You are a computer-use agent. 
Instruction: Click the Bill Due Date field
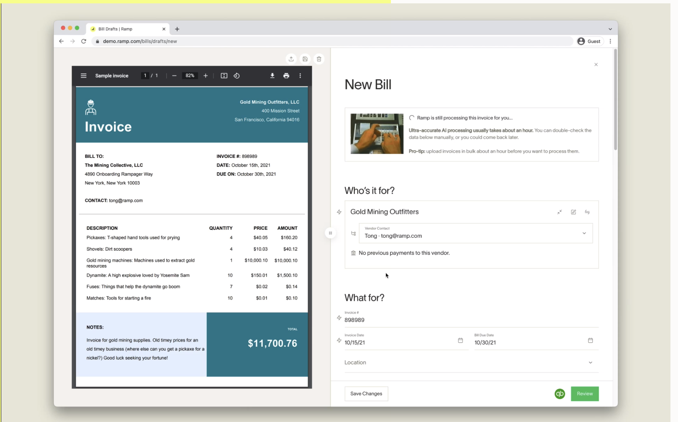tap(537, 340)
